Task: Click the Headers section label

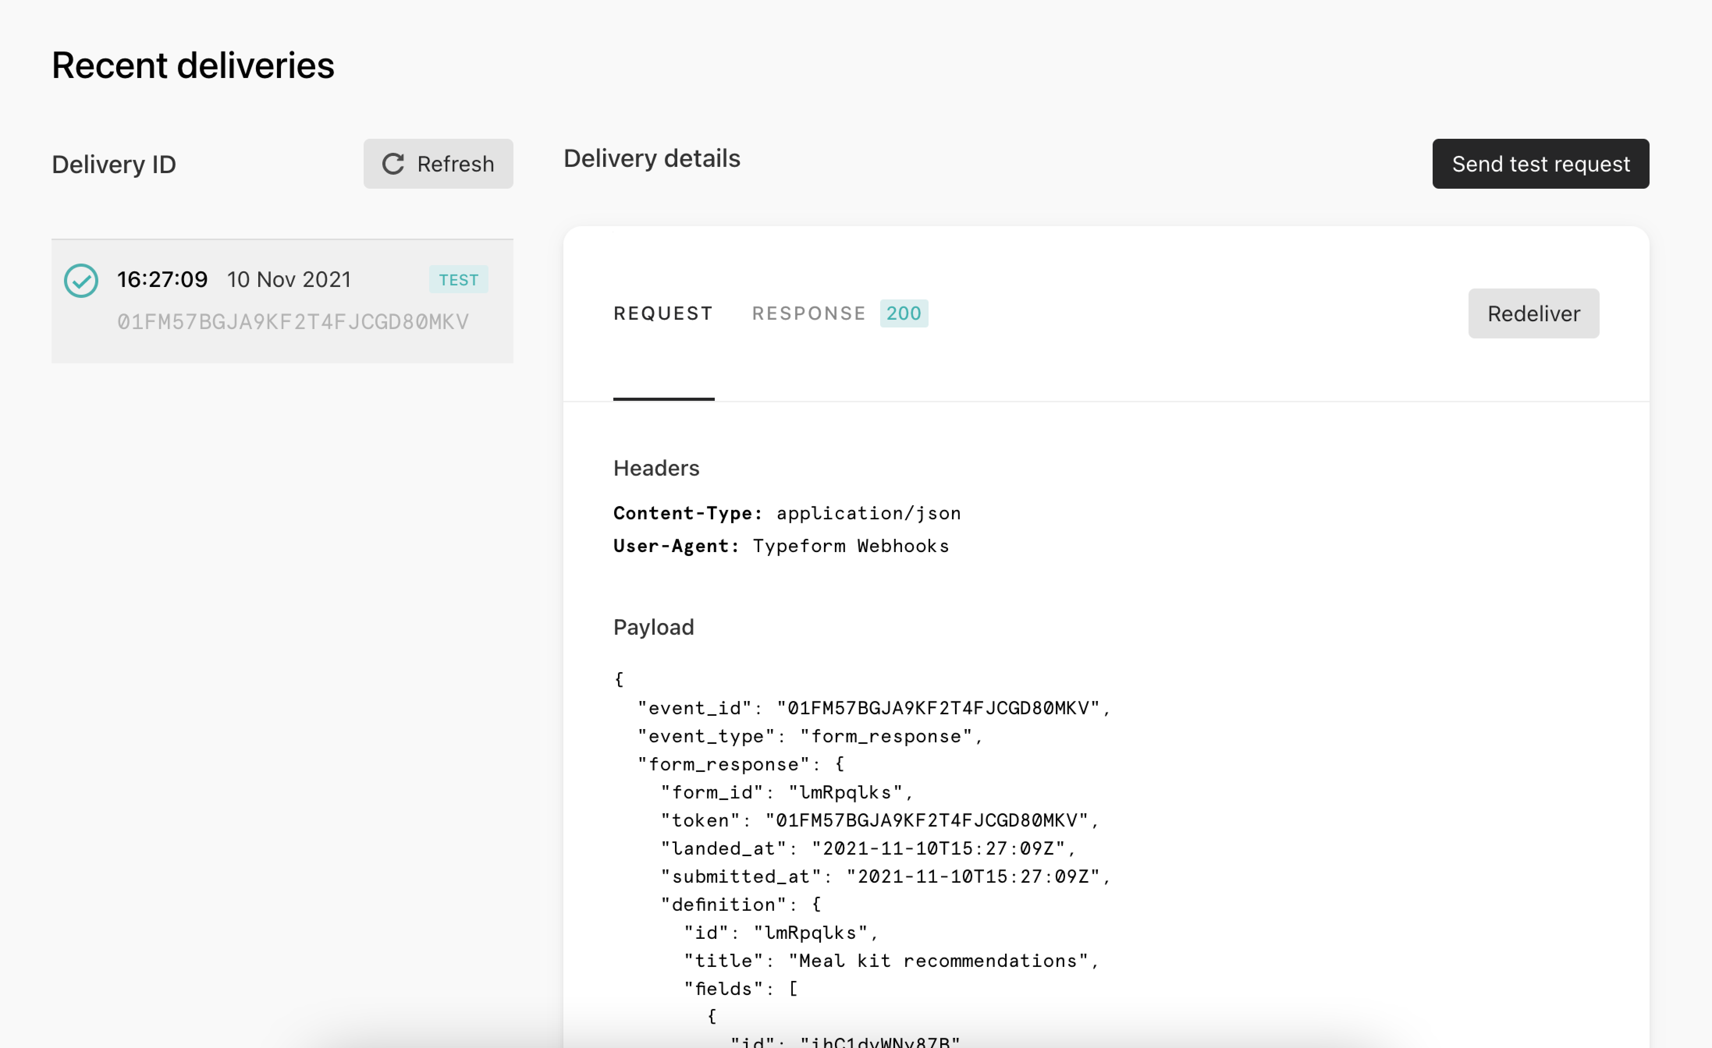Action: point(655,468)
